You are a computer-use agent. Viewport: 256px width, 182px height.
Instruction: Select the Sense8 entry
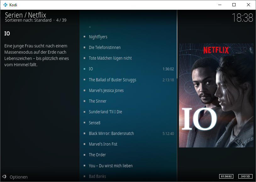pos(128,122)
